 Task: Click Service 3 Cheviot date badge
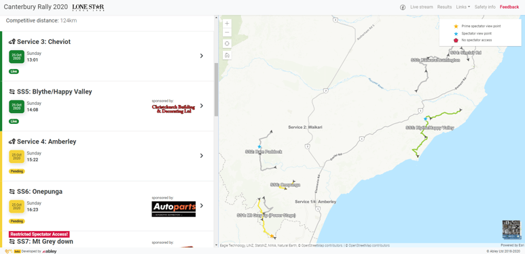coord(16,56)
